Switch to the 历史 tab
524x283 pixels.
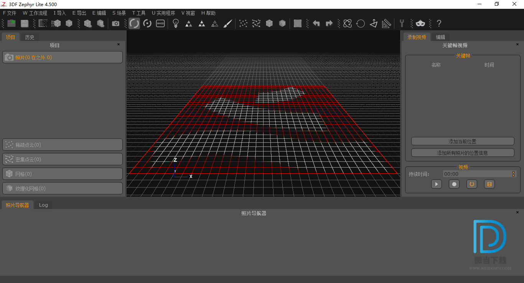click(30, 37)
